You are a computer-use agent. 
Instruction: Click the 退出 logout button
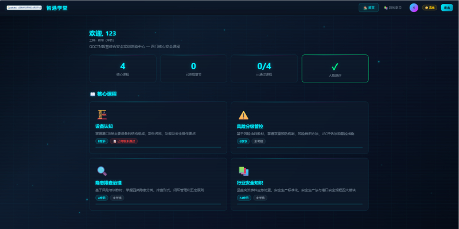[x=447, y=8]
